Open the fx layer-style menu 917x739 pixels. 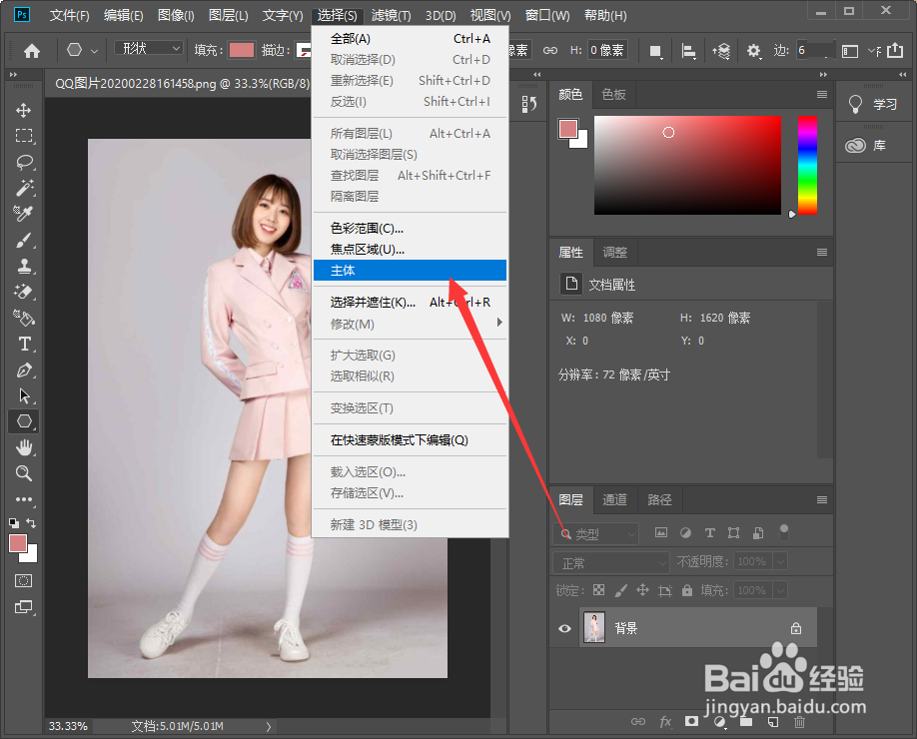click(666, 721)
